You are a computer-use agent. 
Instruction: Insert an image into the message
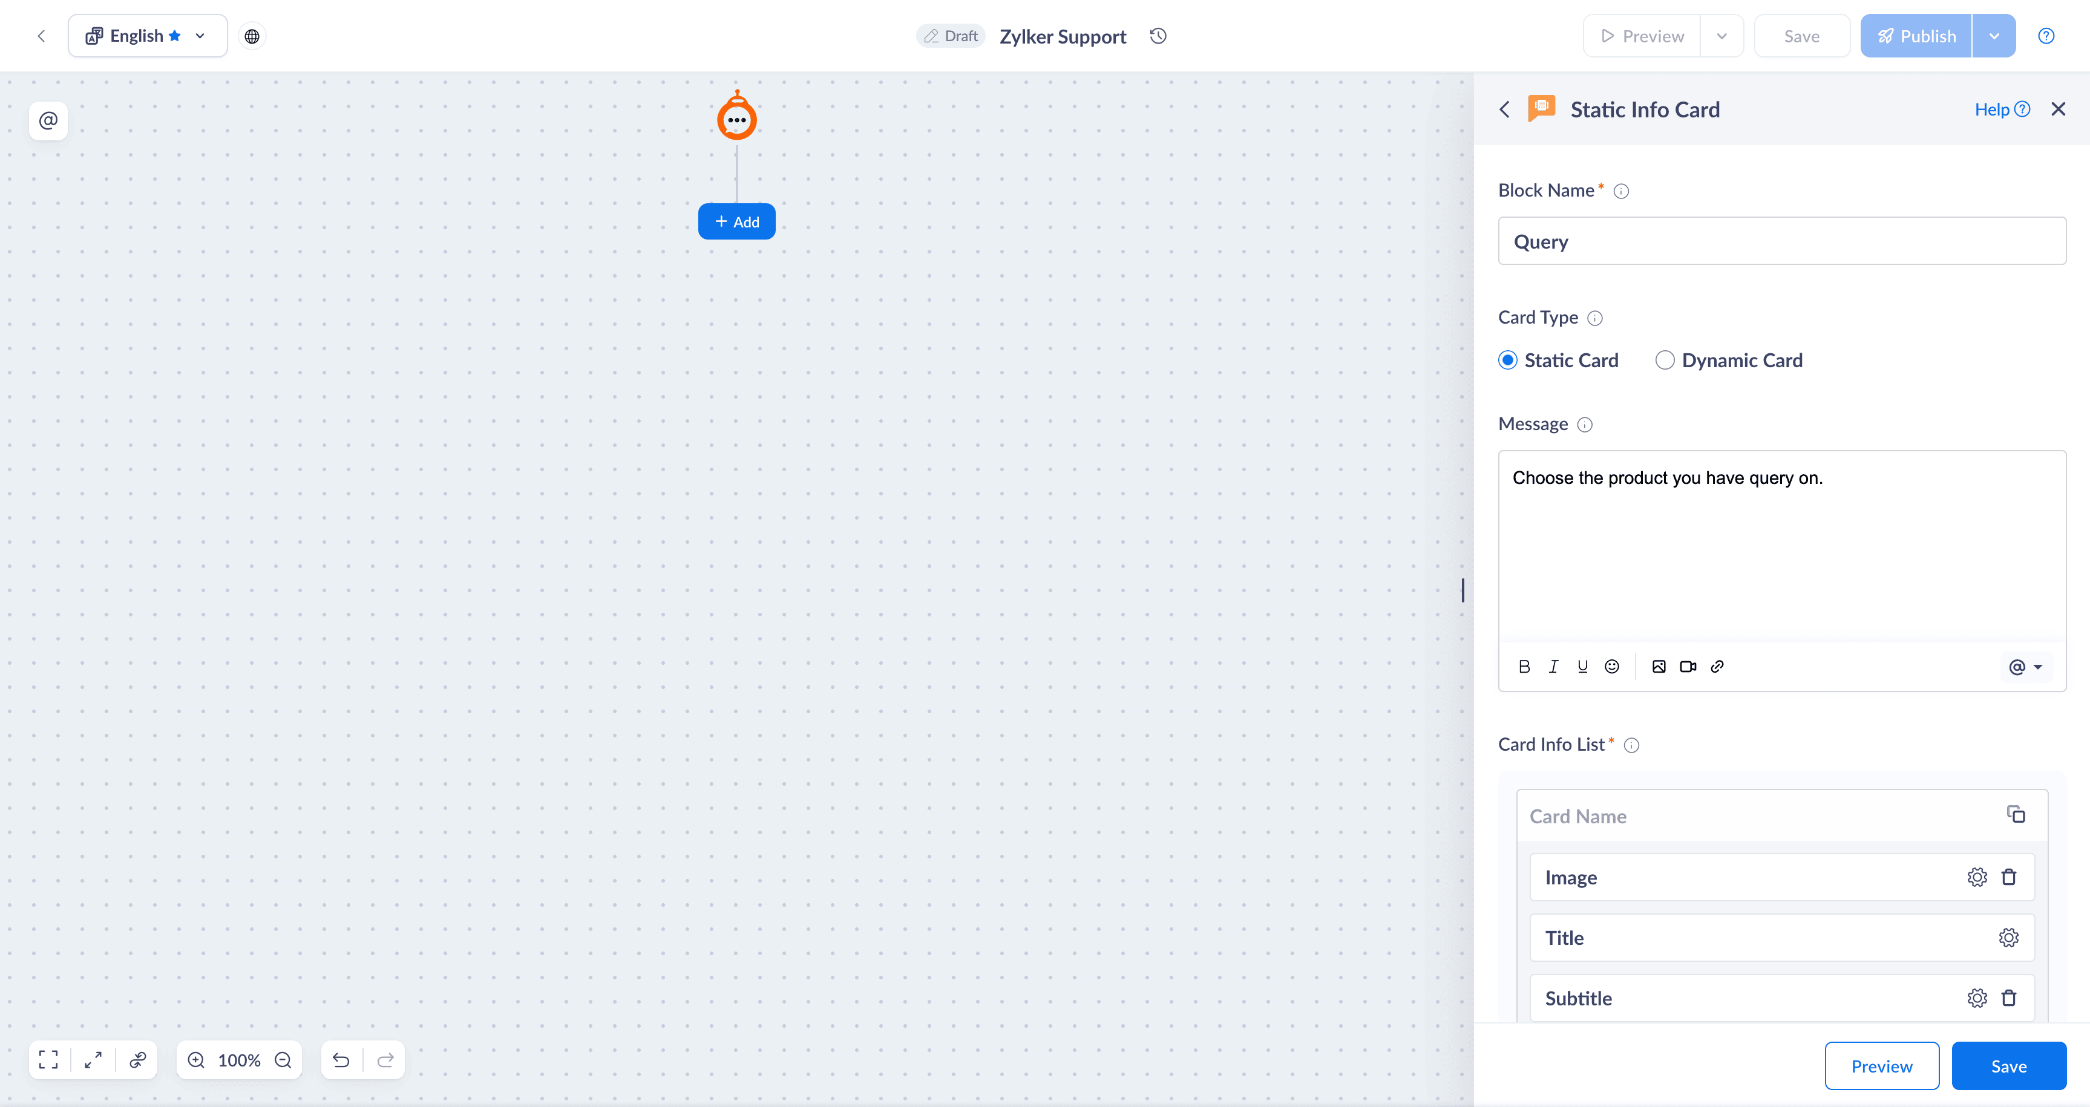pyautogui.click(x=1659, y=667)
